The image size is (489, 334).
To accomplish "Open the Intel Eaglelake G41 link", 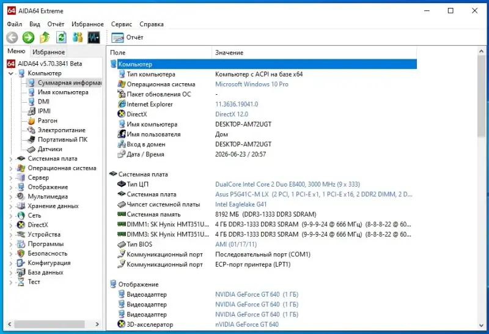I will tap(241, 204).
